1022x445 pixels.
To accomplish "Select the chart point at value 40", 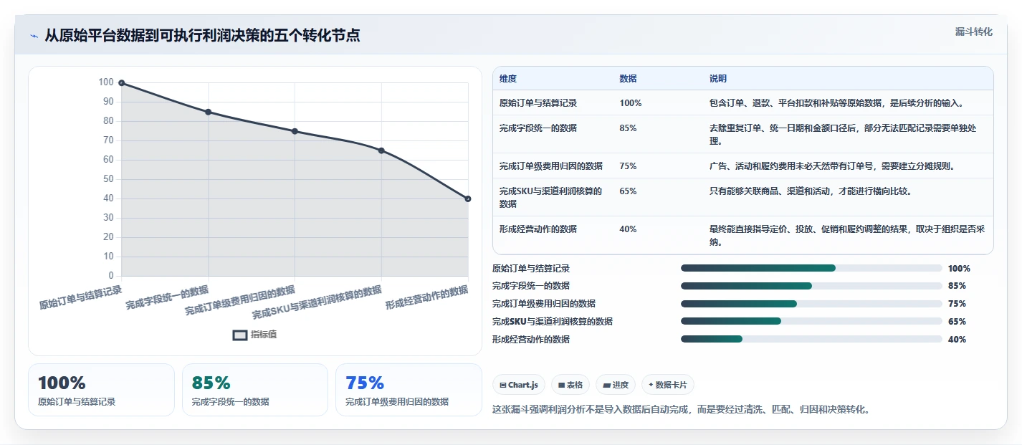I will coord(468,198).
